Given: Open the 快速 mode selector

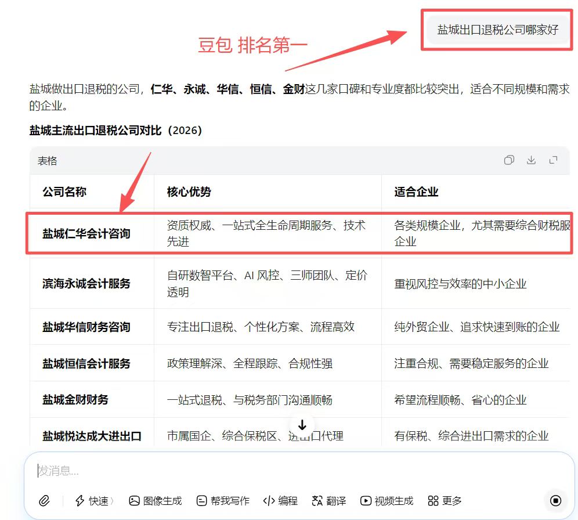Looking at the screenshot, I should 95,501.
